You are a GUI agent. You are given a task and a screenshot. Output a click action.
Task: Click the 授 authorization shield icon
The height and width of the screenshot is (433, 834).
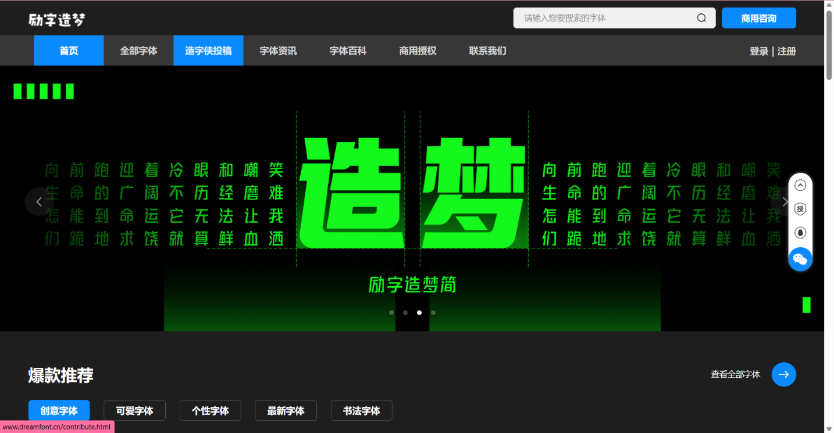800,209
